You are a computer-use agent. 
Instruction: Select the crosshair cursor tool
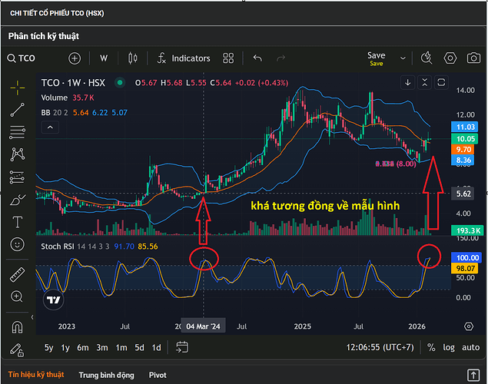pos(18,88)
